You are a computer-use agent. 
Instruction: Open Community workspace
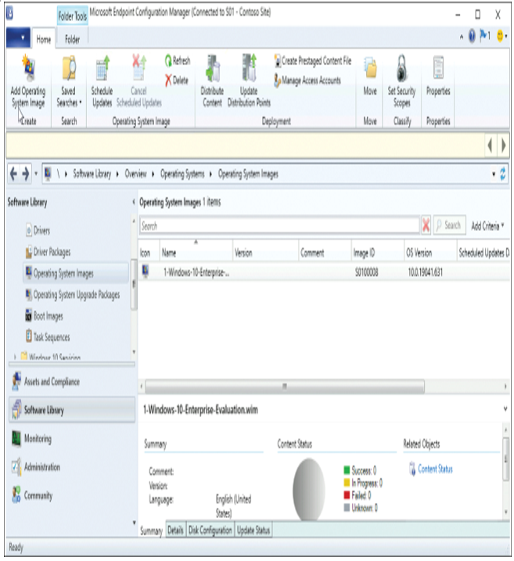pos(72,495)
